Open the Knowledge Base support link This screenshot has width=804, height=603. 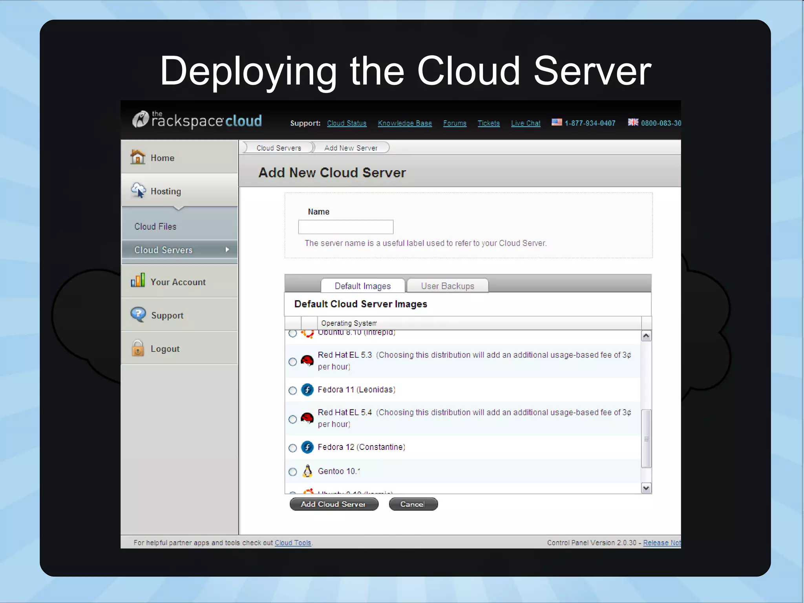coord(405,123)
